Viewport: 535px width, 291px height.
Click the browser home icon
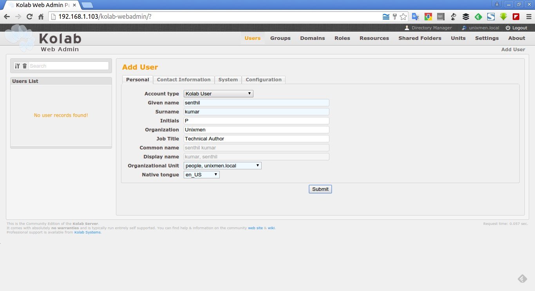click(41, 16)
